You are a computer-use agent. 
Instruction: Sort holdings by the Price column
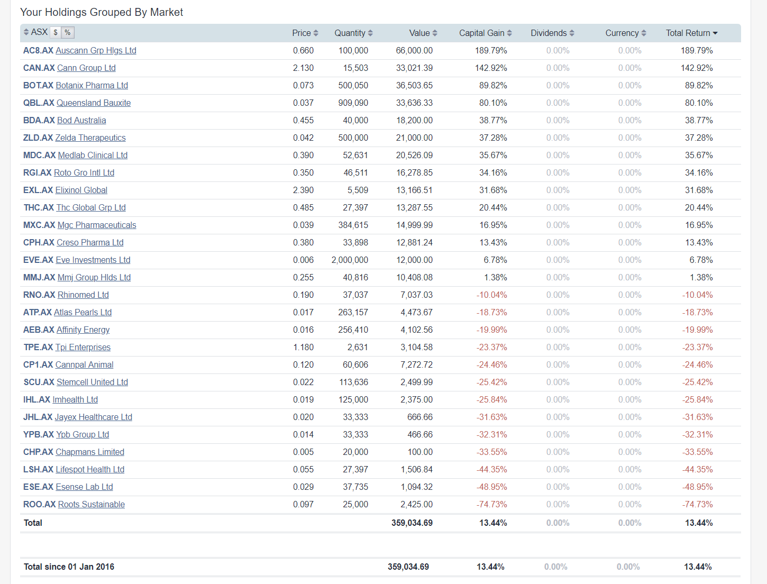(x=305, y=33)
